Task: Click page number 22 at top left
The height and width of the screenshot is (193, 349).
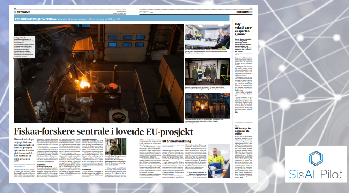Action: tap(15, 8)
